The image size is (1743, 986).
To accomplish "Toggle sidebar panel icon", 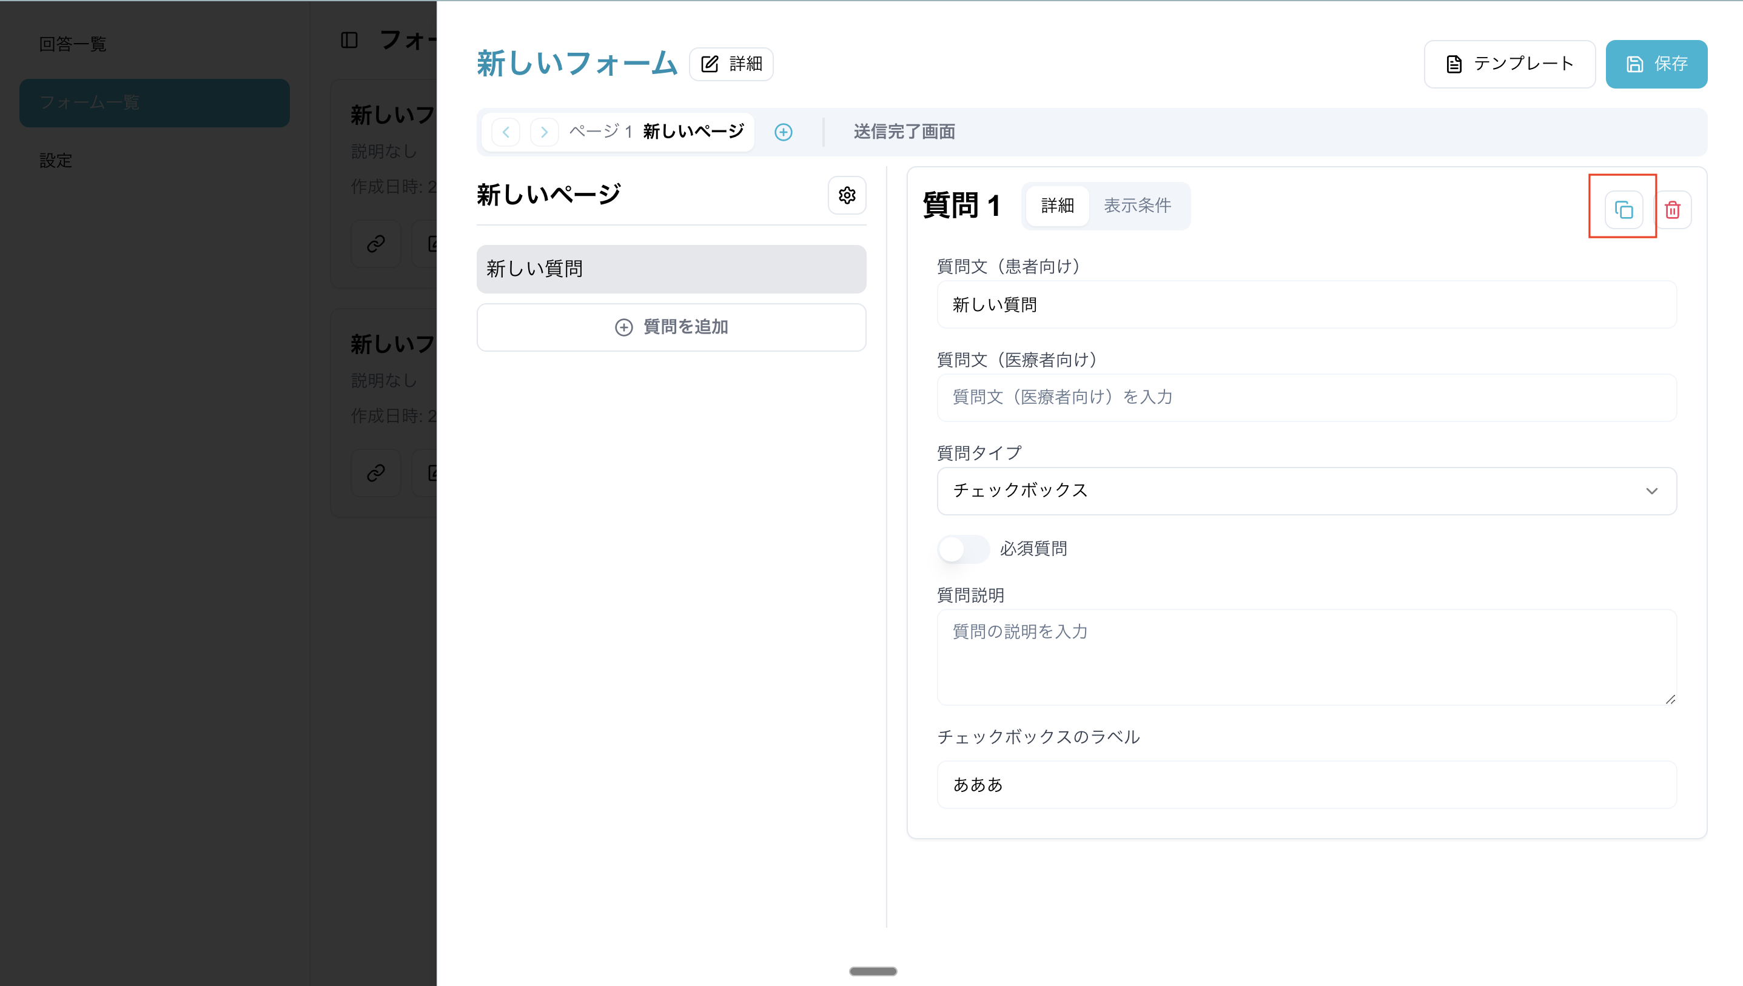I will click(x=349, y=41).
